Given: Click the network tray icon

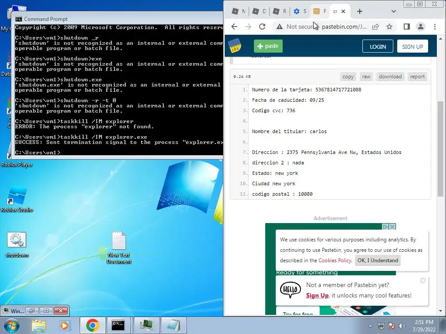Looking at the screenshot, I should [x=381, y=326].
